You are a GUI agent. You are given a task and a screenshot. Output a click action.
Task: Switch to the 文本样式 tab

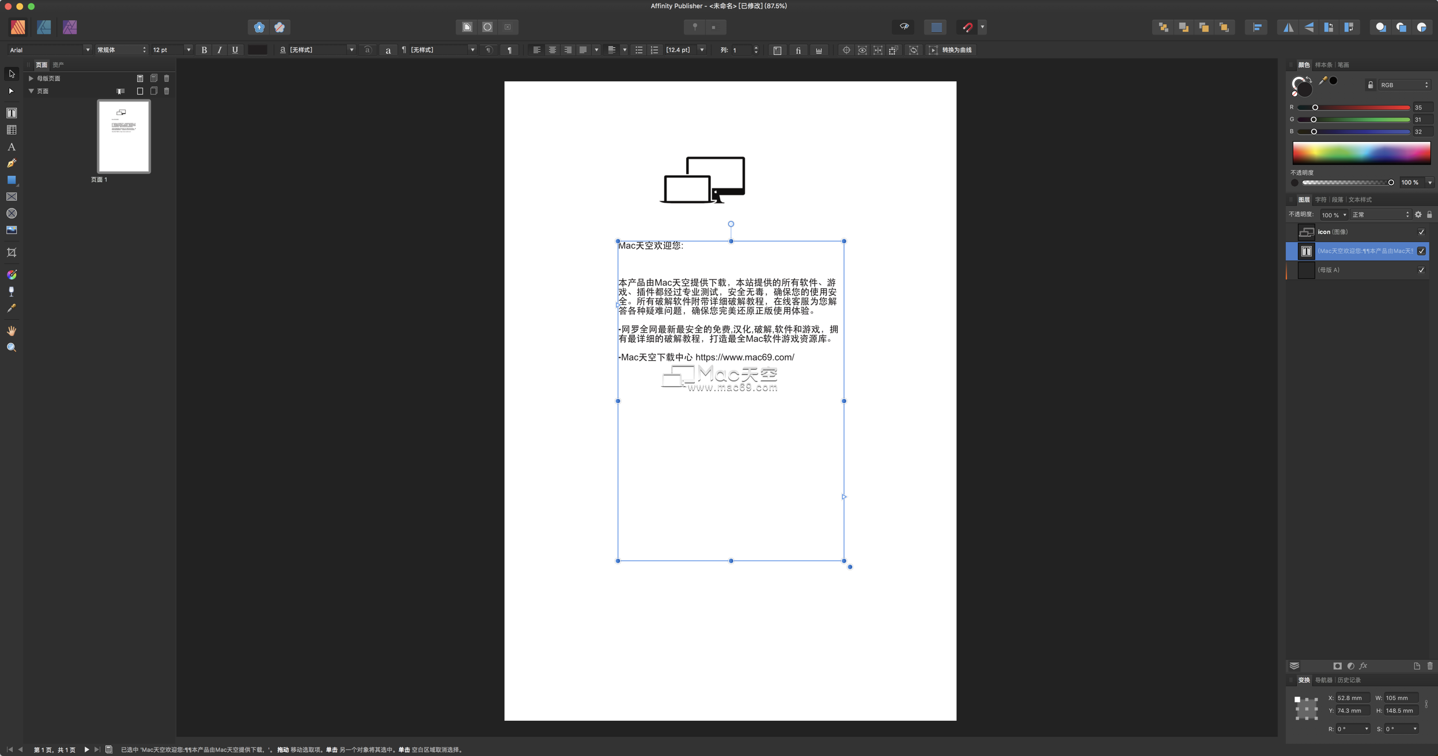[x=1360, y=200]
